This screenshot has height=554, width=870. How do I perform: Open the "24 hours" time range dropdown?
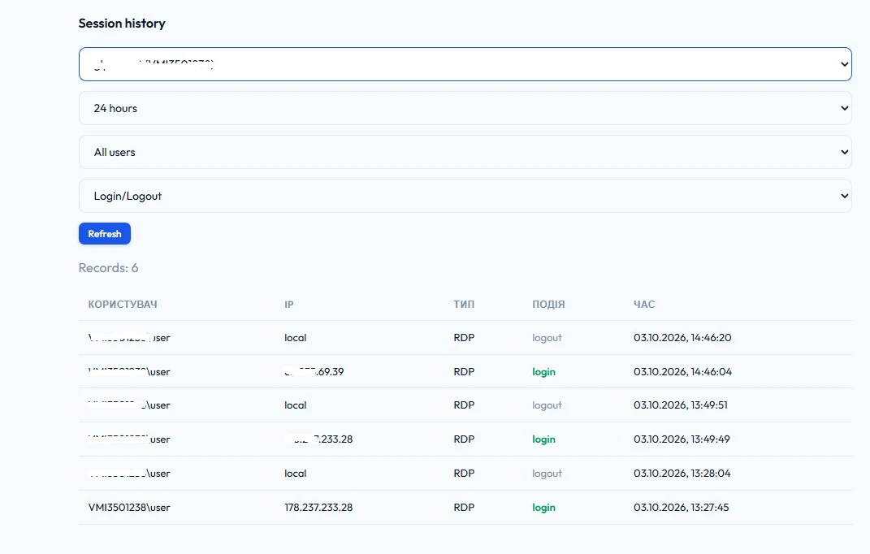click(x=465, y=108)
